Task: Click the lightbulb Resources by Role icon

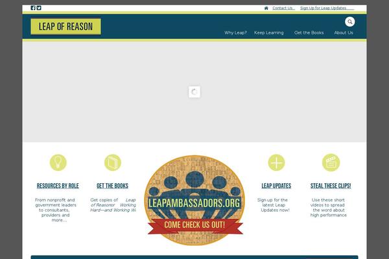Action: [x=58, y=163]
